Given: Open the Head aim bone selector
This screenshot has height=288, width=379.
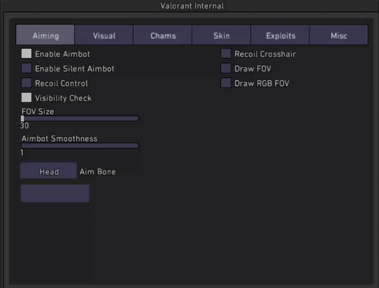Looking at the screenshot, I should pos(48,171).
